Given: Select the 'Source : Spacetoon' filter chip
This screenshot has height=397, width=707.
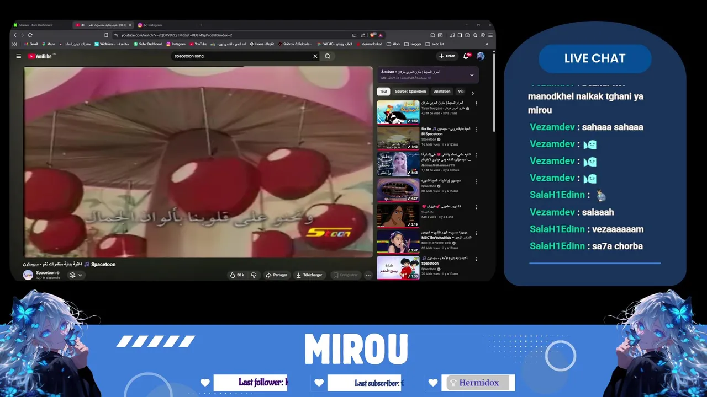Looking at the screenshot, I should (x=410, y=92).
